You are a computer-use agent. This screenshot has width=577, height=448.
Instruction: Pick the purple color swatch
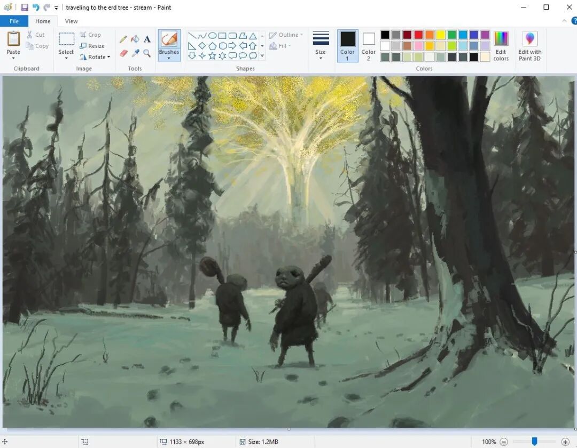point(485,35)
